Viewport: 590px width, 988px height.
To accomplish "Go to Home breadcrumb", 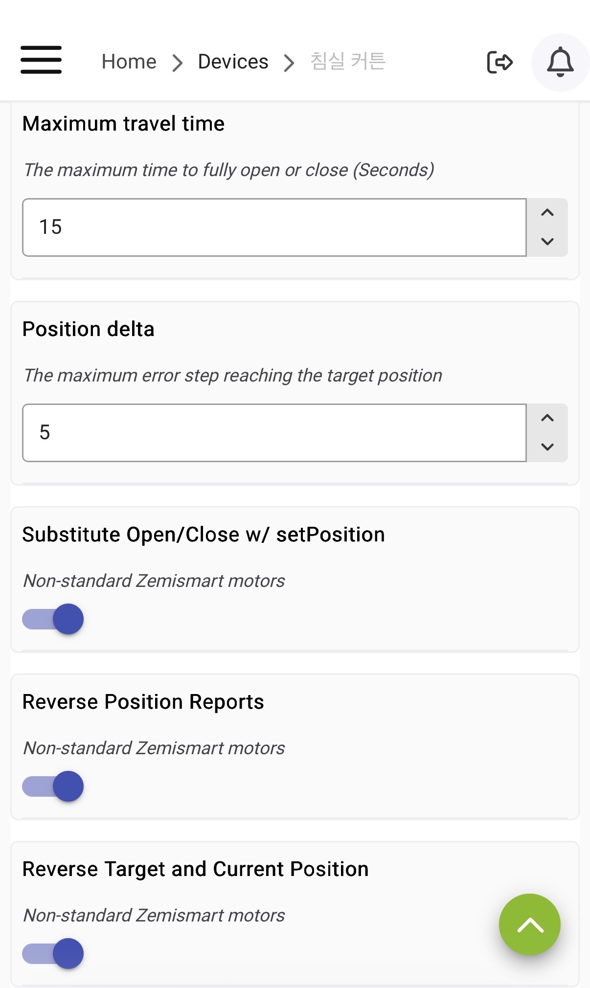I will (129, 62).
